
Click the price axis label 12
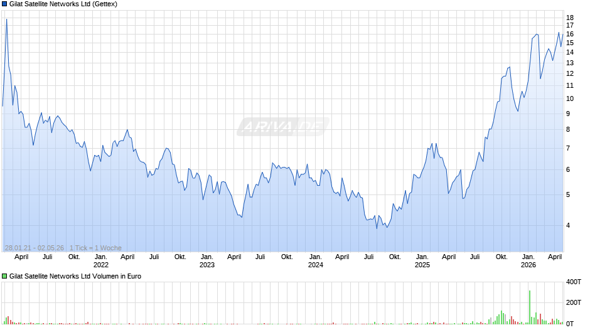570,74
